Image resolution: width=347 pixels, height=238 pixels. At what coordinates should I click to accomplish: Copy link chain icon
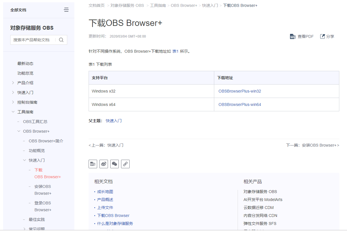coord(125,164)
